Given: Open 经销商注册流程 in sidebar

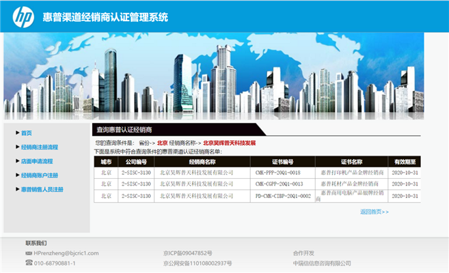Looking at the screenshot, I should point(40,147).
